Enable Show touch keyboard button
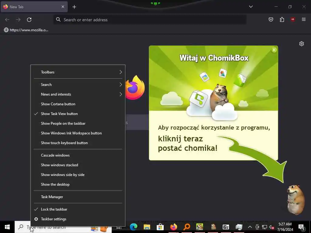 coord(78,143)
